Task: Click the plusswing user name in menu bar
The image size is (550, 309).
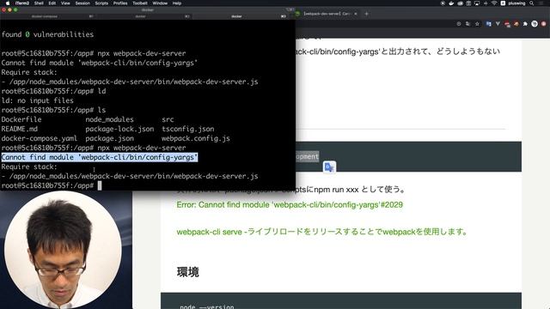Action: click(x=516, y=3)
